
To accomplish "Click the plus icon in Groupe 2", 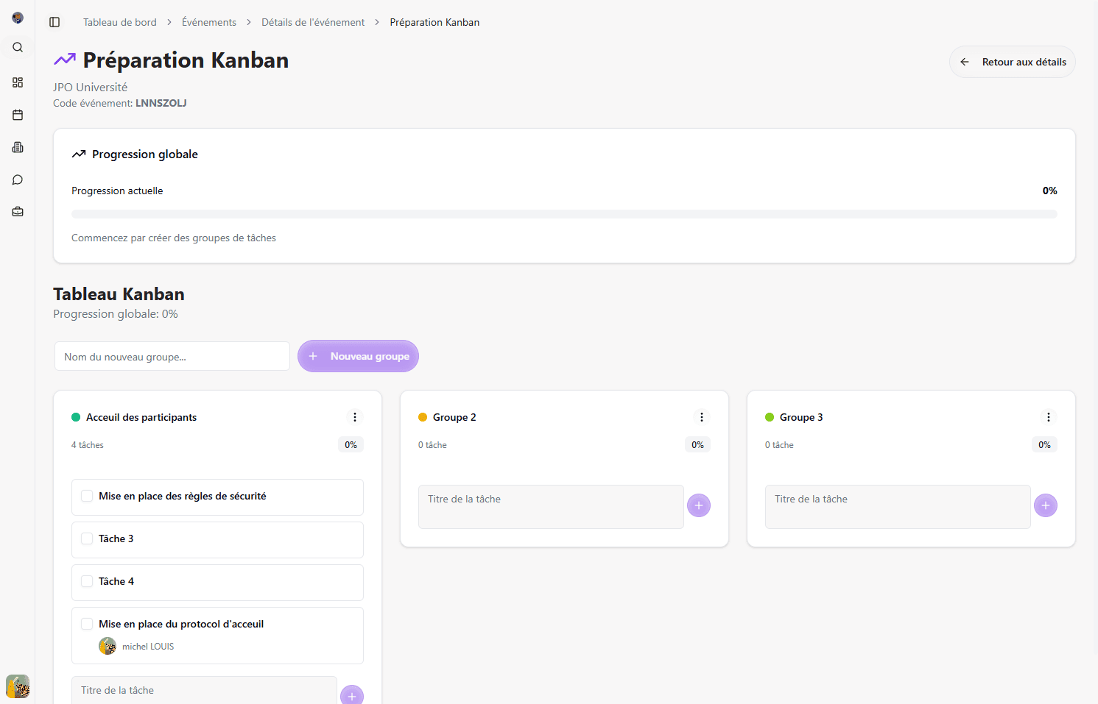I will pos(698,505).
